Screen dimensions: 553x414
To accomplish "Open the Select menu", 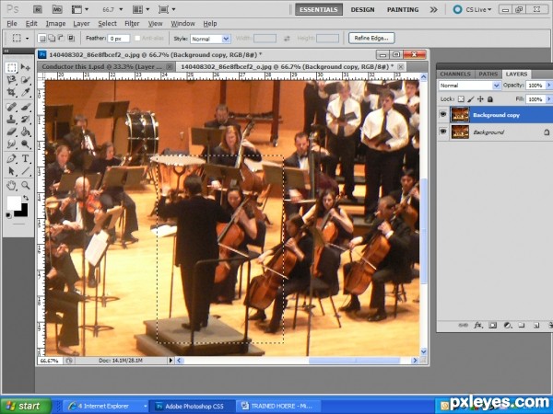I will tap(107, 24).
